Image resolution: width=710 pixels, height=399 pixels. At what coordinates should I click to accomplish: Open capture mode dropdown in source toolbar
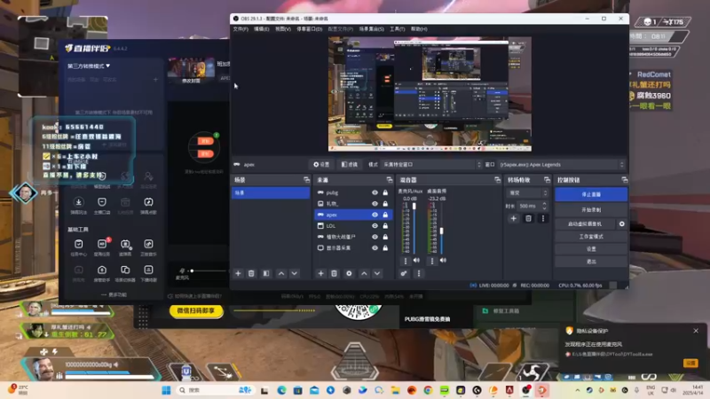(x=432, y=165)
